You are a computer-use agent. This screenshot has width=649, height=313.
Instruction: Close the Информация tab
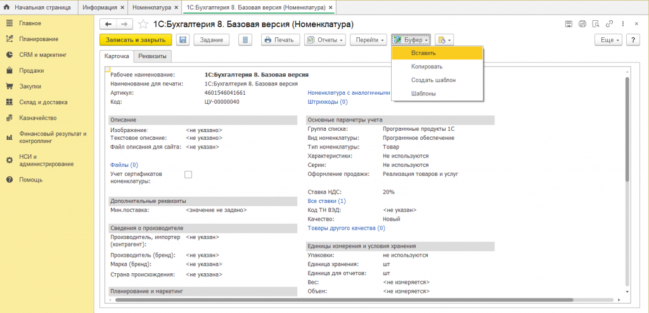pyautogui.click(x=122, y=8)
